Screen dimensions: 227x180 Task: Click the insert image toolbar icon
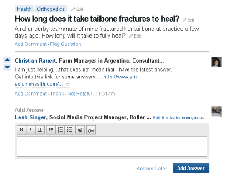click(x=91, y=130)
